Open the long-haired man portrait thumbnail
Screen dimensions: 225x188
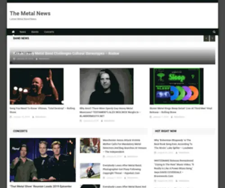[107, 86]
